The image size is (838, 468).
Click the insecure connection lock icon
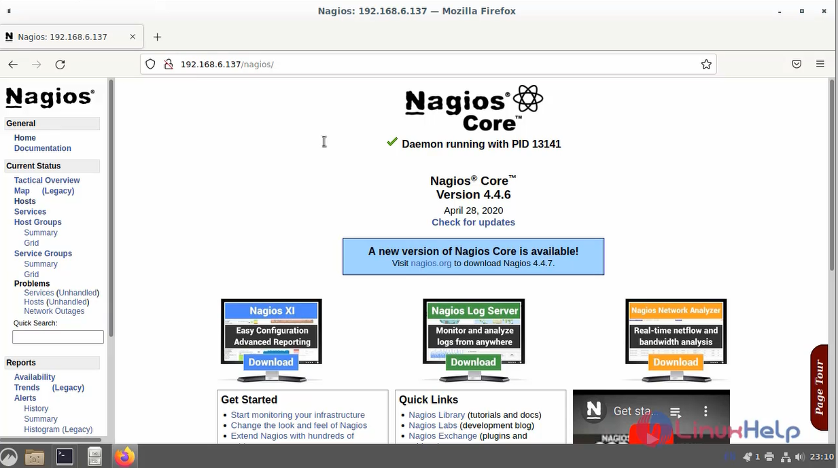coord(168,64)
